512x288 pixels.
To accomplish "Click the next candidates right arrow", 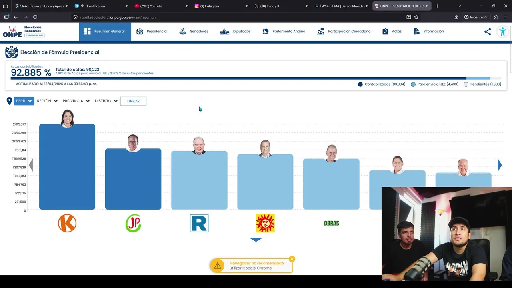I will pos(500,165).
